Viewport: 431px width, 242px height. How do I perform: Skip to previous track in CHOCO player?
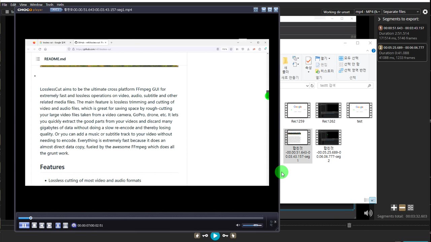(x=42, y=226)
